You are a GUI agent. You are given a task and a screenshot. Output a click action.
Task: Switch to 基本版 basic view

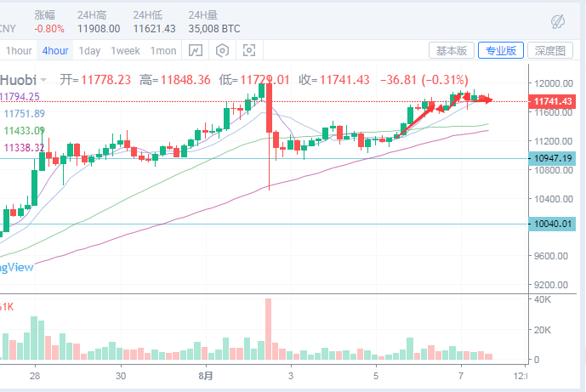click(x=451, y=50)
